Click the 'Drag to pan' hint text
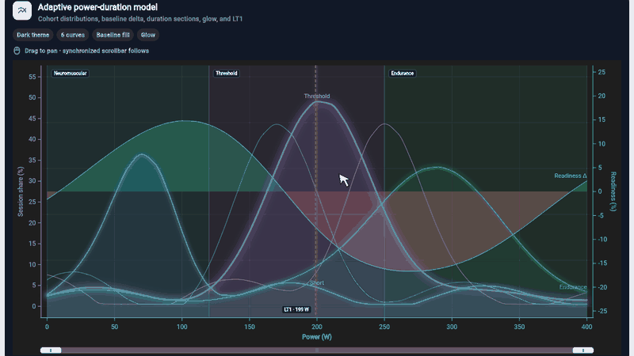Image resolution: width=634 pixels, height=356 pixels. (86, 51)
